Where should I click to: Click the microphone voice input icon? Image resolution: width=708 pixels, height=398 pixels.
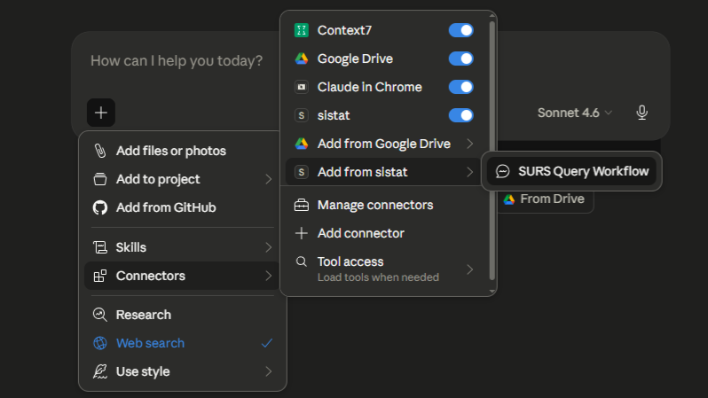click(641, 113)
